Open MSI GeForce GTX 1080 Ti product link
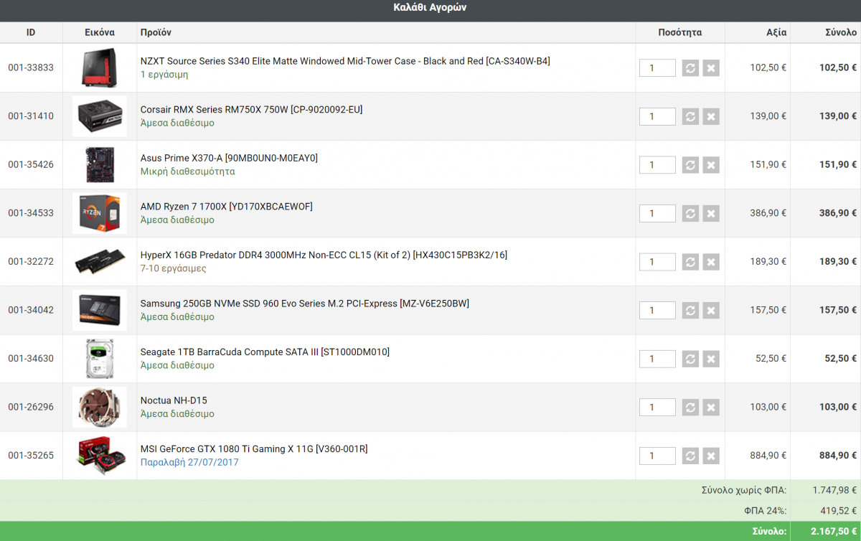The height and width of the screenshot is (541, 861). click(254, 448)
